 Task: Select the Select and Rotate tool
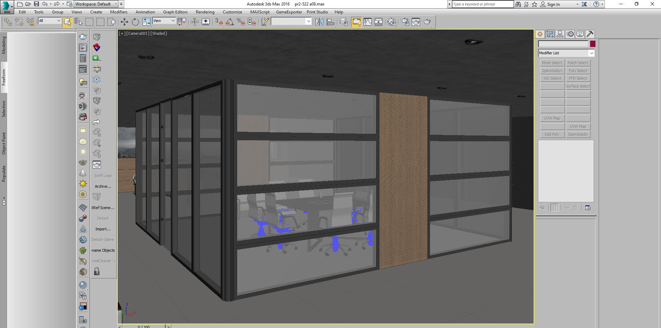[135, 22]
